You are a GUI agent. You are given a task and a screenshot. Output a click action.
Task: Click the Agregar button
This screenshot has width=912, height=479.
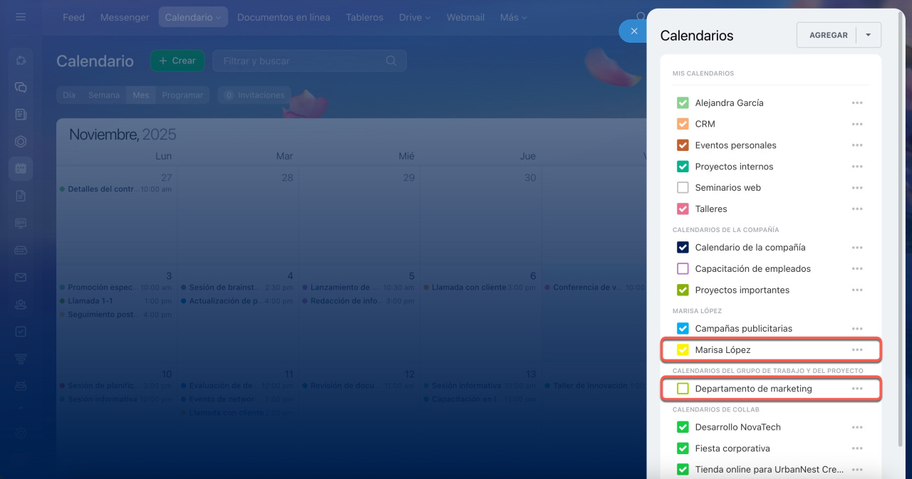point(828,35)
